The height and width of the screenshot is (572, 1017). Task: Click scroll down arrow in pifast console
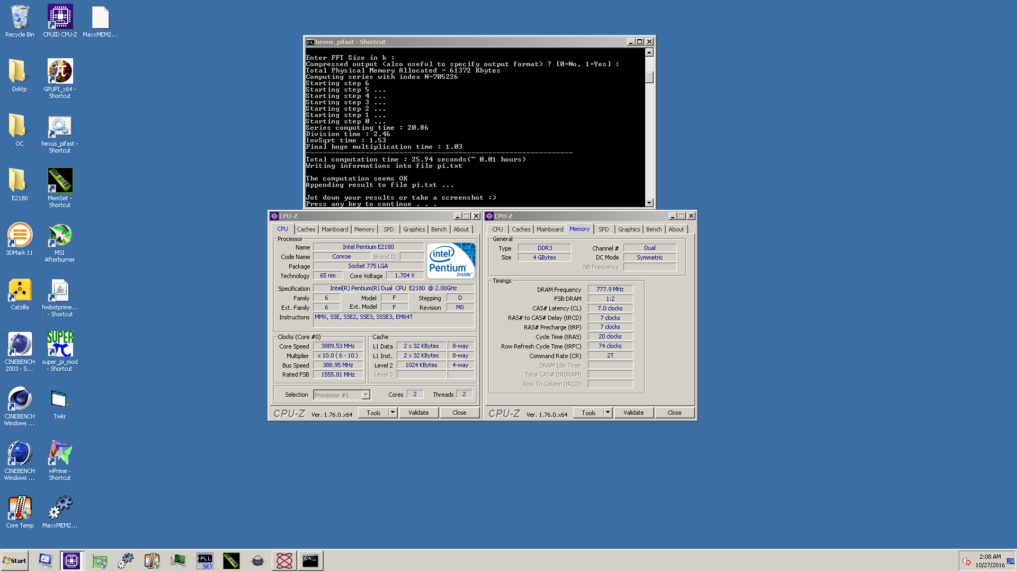pyautogui.click(x=649, y=203)
